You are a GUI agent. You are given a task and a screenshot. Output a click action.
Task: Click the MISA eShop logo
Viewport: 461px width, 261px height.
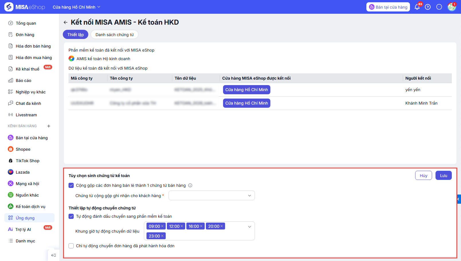25,7
